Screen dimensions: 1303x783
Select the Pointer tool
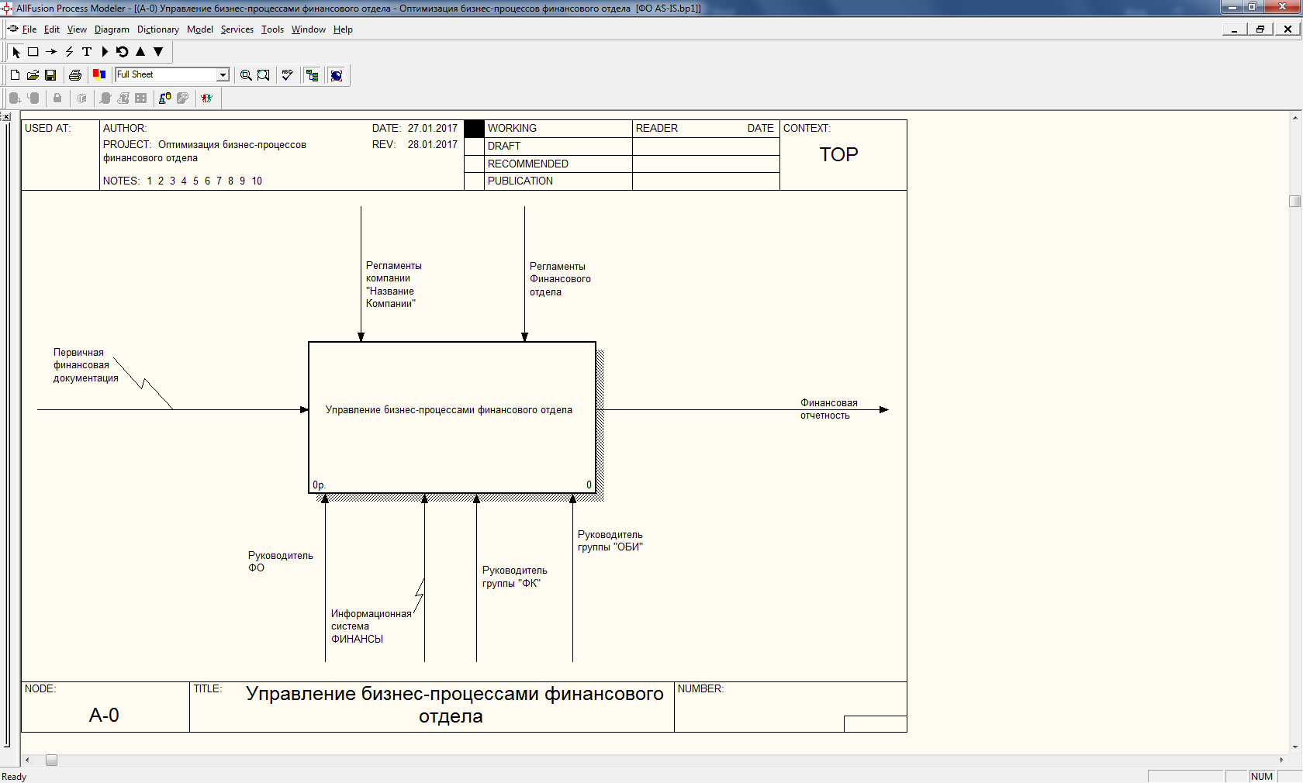click(x=16, y=52)
